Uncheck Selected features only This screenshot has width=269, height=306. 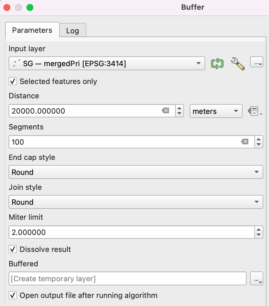coord(13,81)
